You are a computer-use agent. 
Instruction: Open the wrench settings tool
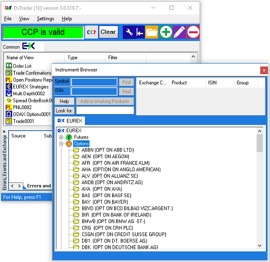129,32
